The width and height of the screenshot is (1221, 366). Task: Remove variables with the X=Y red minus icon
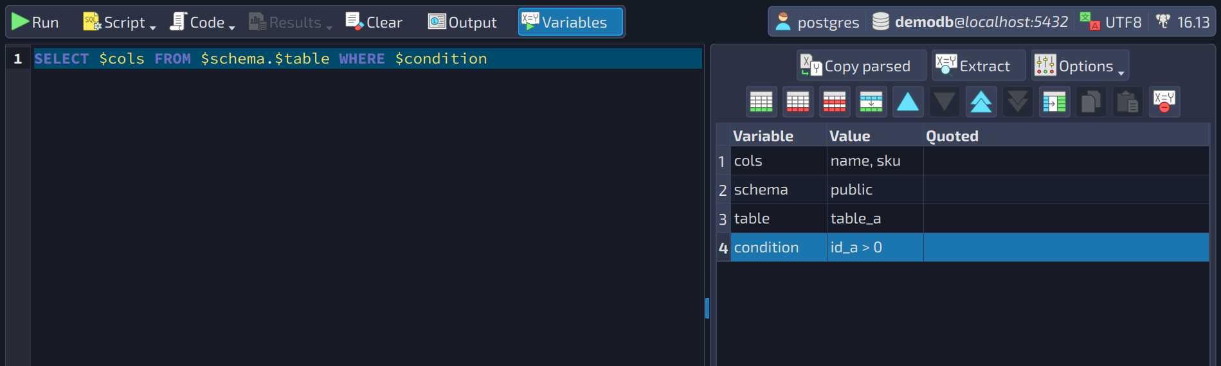pyautogui.click(x=1164, y=101)
